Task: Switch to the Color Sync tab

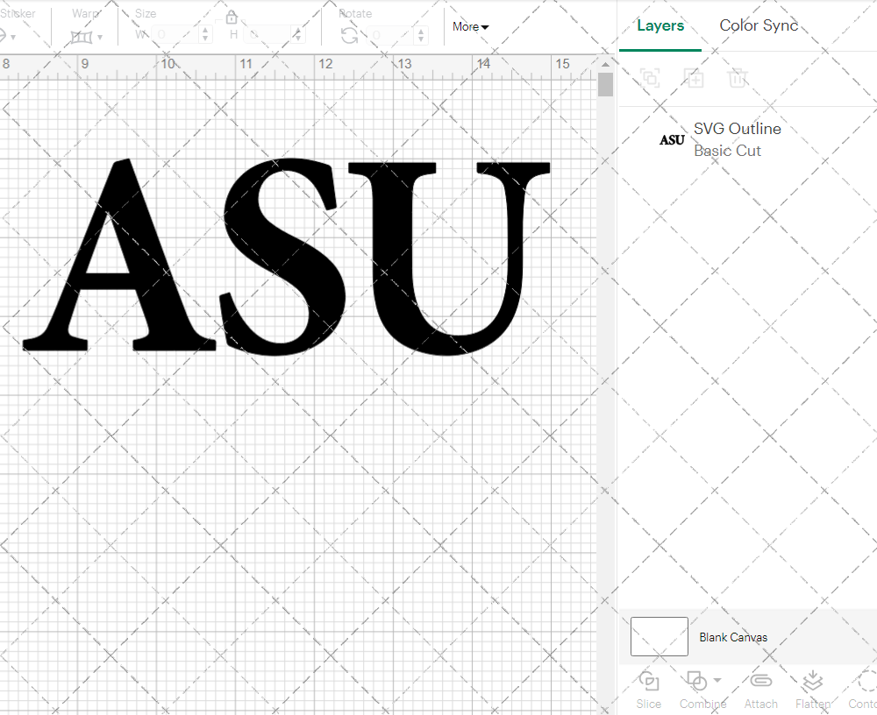Action: [x=759, y=25]
